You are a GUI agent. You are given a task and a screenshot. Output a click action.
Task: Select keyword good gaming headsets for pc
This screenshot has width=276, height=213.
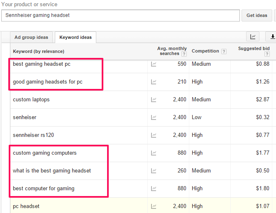[x=48, y=82]
